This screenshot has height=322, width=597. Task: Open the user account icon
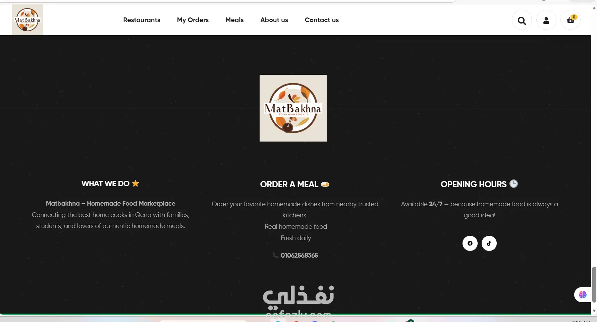click(546, 20)
